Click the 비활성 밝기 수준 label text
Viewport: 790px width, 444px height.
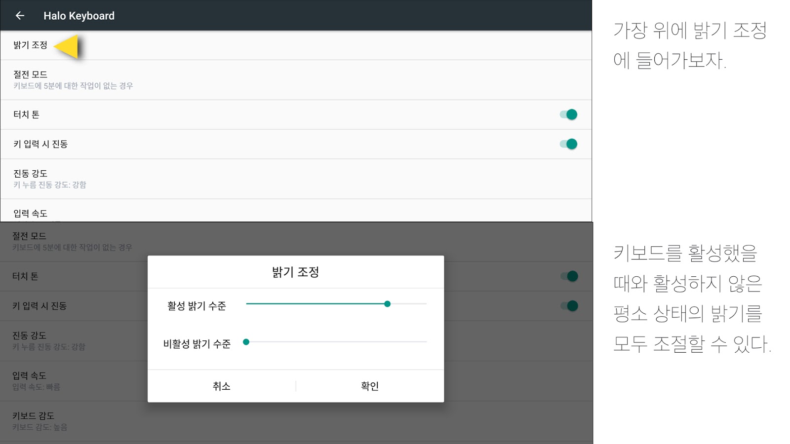(x=197, y=344)
